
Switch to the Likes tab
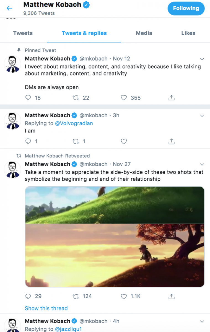(x=188, y=33)
